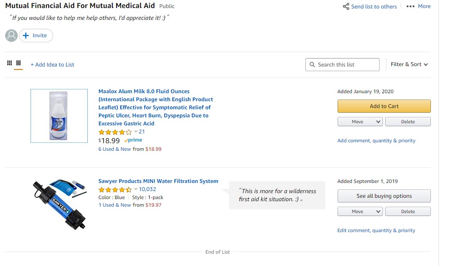This screenshot has height=266, width=461.
Task: Click the share icon beside Send list
Action: point(346,6)
